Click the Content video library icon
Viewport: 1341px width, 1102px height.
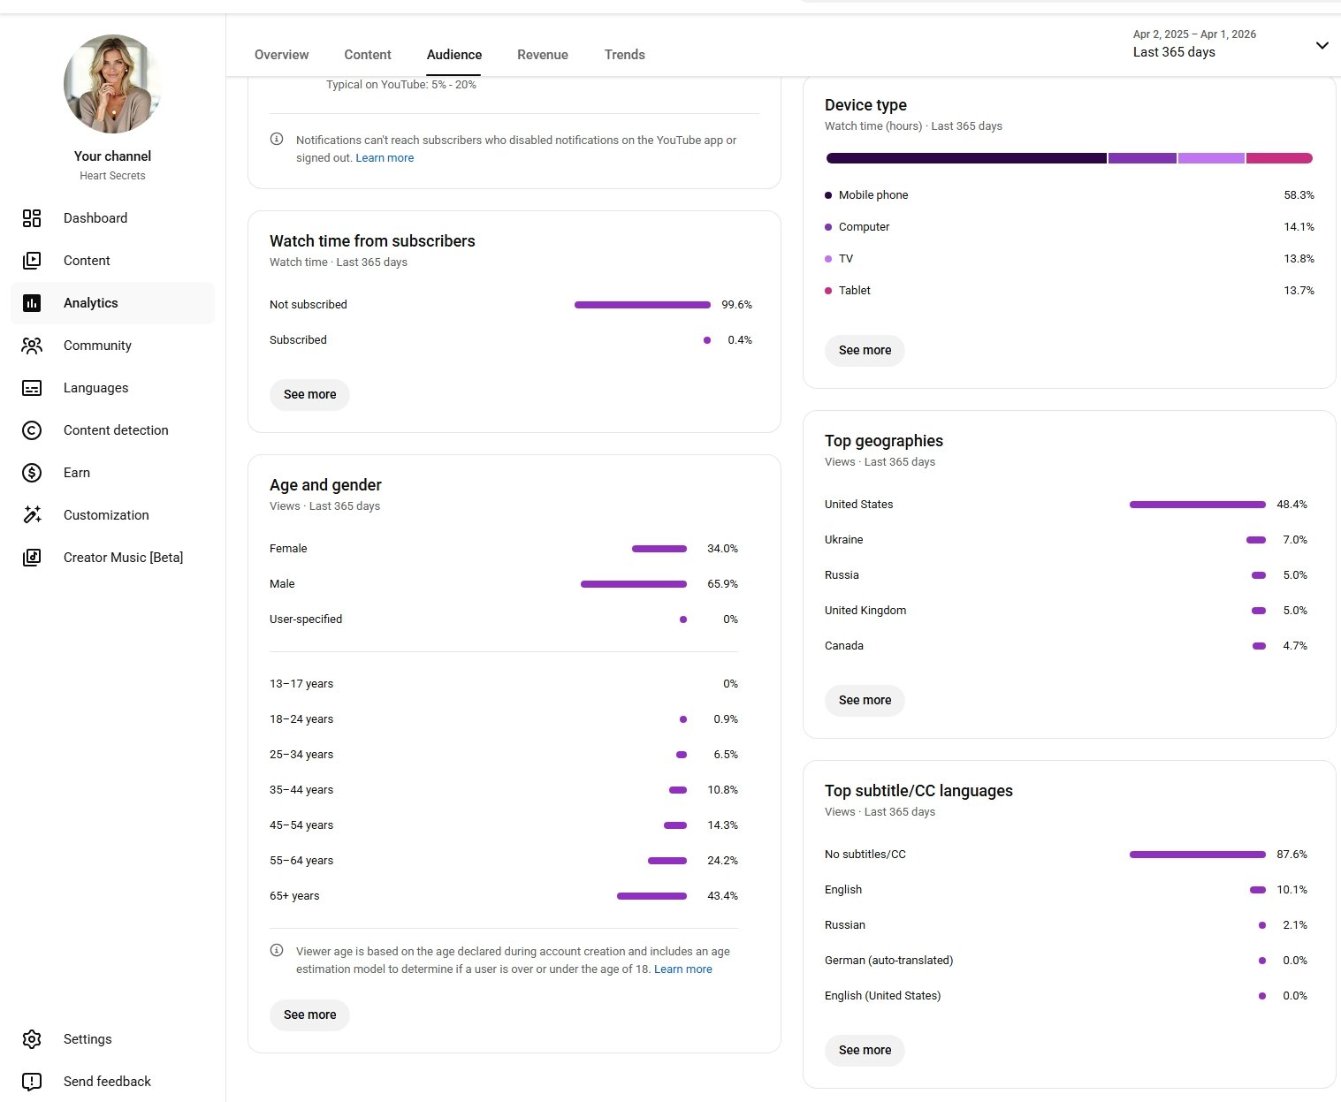pos(32,261)
